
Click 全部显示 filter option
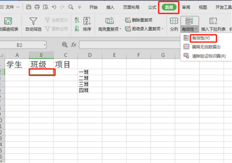point(57,20)
